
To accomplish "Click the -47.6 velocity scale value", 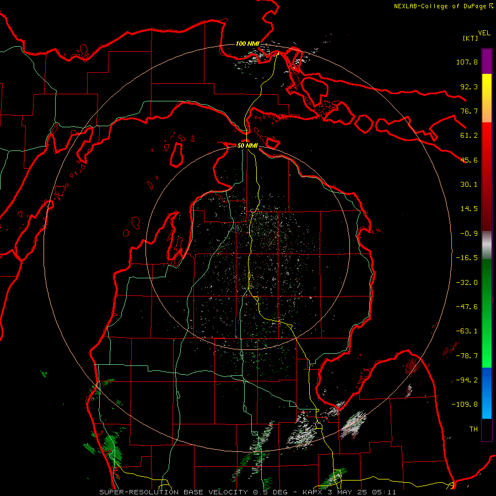I will [x=467, y=307].
